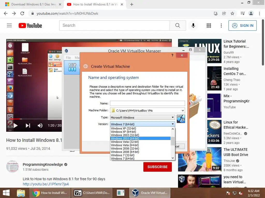This screenshot has height=198, width=265.
Task: Open the youtu.be/J1Pfxmr7ja4 description link
Action: pos(46,184)
